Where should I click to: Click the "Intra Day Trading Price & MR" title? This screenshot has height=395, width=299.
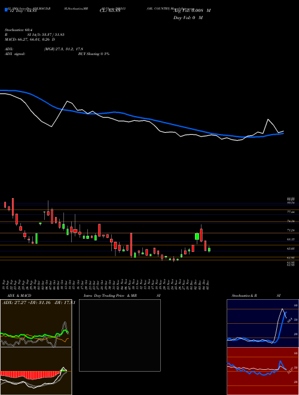(x=110, y=296)
